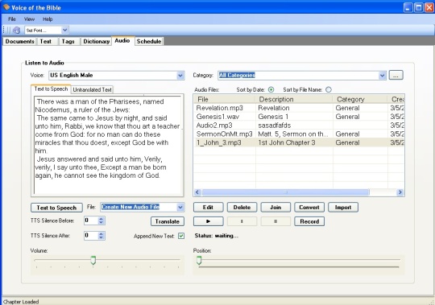
Task: Click the Position slider handle
Action: pos(199,261)
